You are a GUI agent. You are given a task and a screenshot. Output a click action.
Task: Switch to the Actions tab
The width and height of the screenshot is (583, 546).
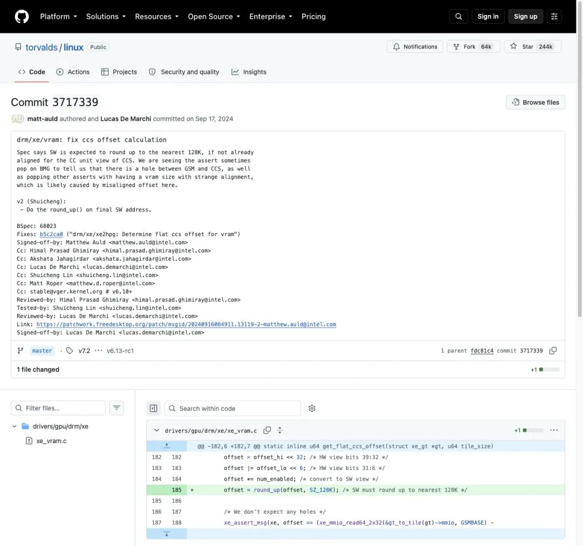click(73, 72)
